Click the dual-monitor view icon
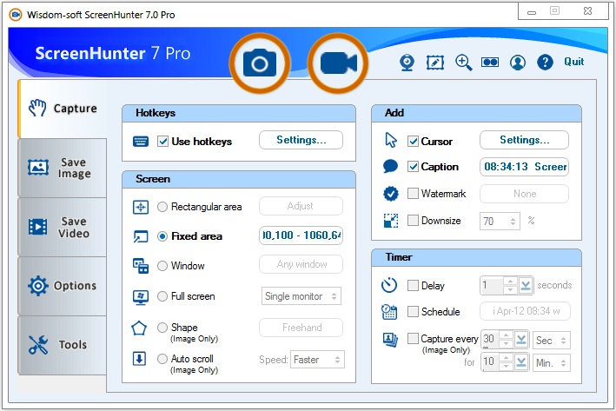This screenshot has height=411, width=616. click(490, 62)
